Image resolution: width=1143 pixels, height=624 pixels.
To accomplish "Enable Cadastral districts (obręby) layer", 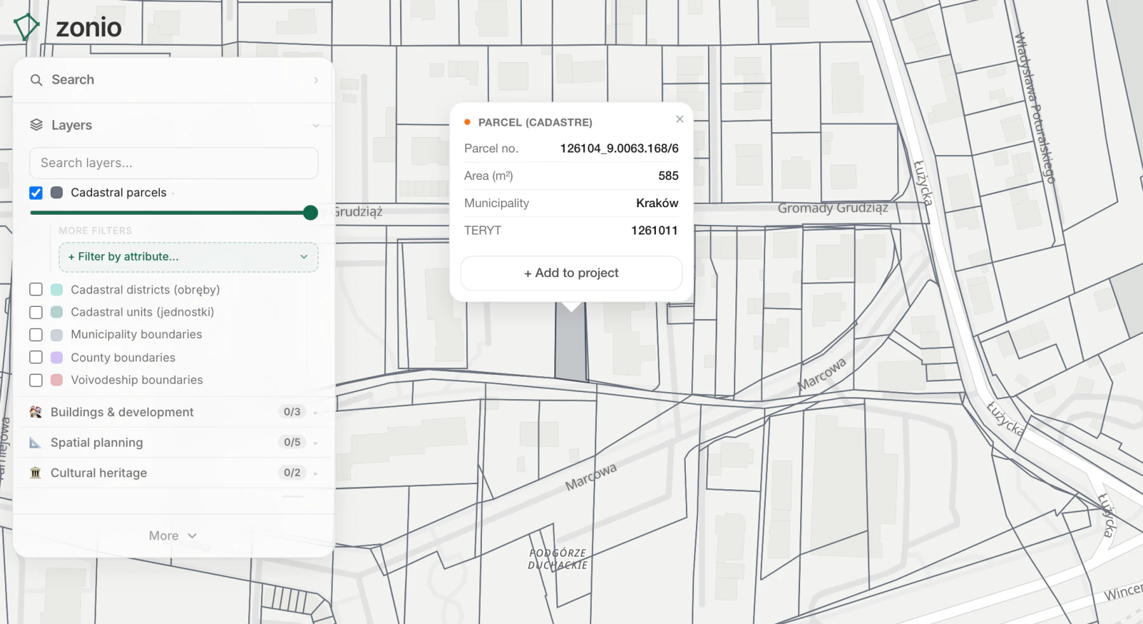I will [x=36, y=290].
